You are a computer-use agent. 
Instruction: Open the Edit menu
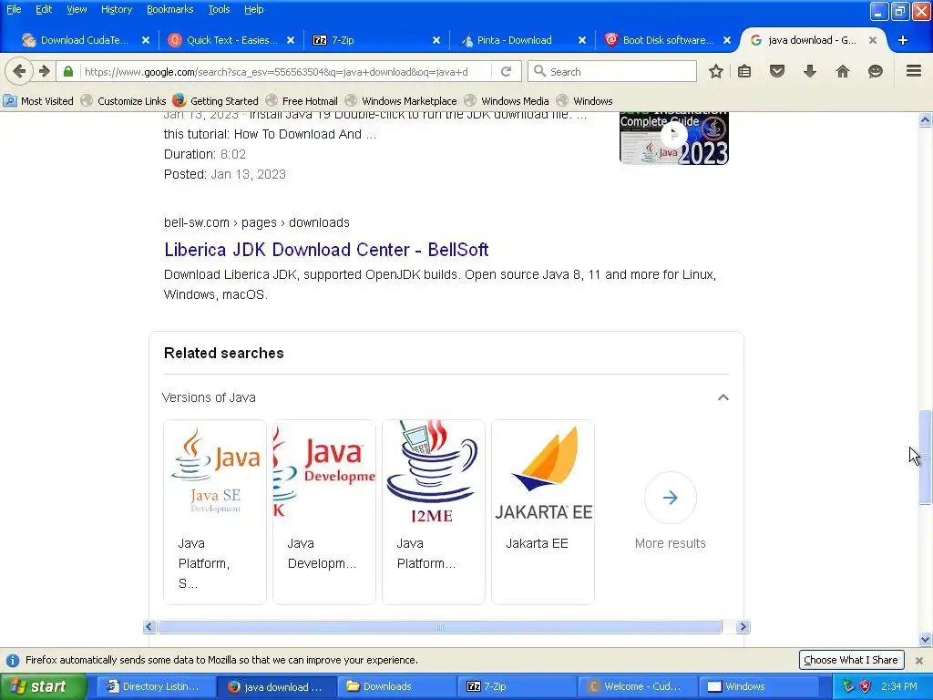tap(44, 9)
